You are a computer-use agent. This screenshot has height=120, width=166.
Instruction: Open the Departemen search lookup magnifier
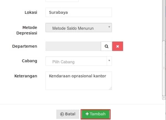107,46
